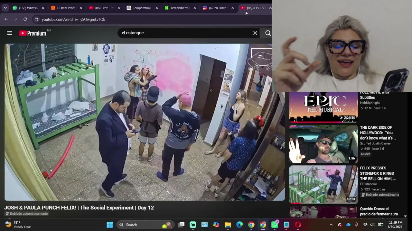Open the Opera browser taskbar icon
Screen dimensions: 412x231
tap(298, 225)
